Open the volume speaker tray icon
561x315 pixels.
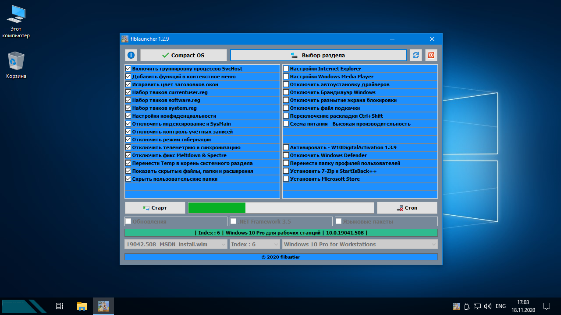point(487,306)
